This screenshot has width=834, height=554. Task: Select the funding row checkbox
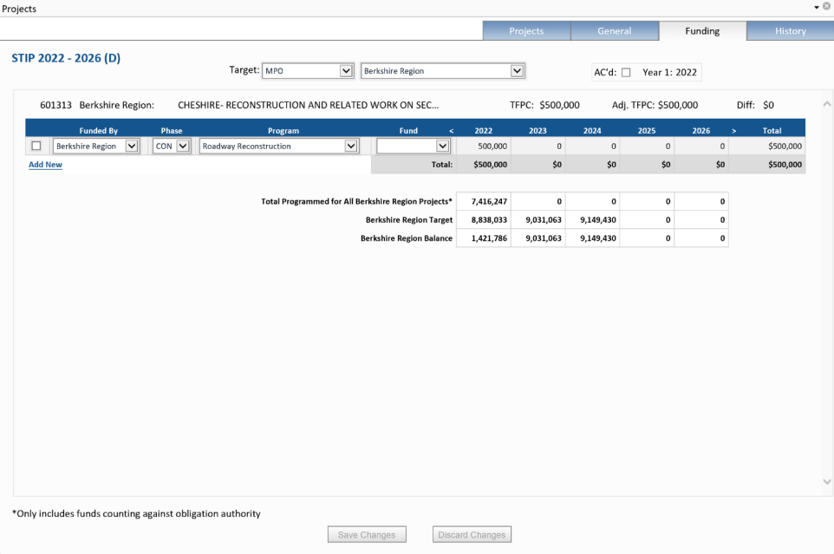click(36, 146)
